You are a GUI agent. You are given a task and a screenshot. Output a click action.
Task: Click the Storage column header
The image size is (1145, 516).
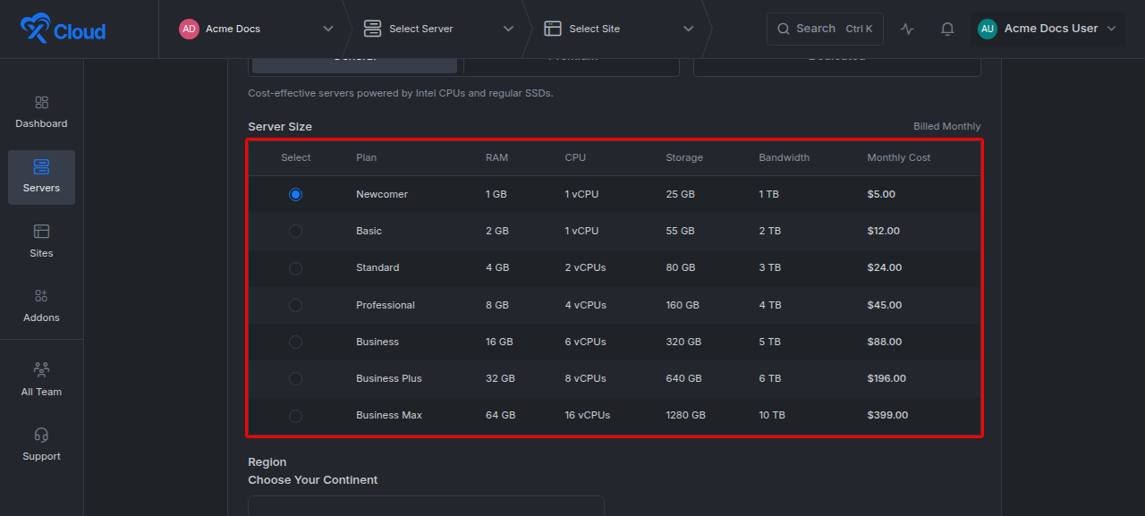[x=684, y=157]
